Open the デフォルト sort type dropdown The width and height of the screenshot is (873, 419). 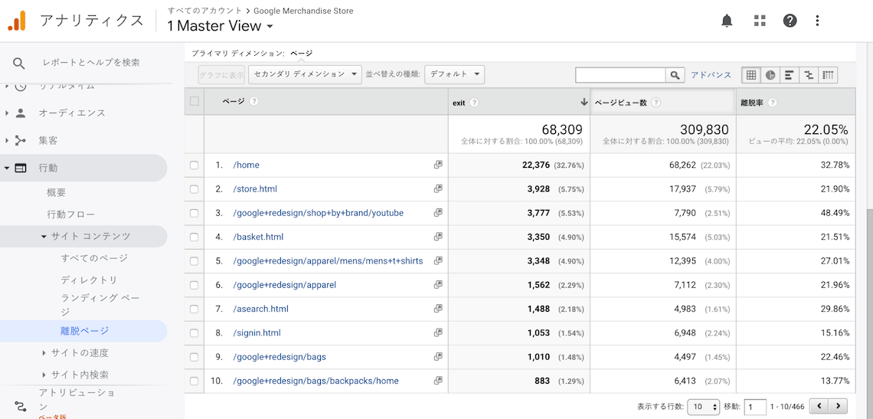coord(454,74)
